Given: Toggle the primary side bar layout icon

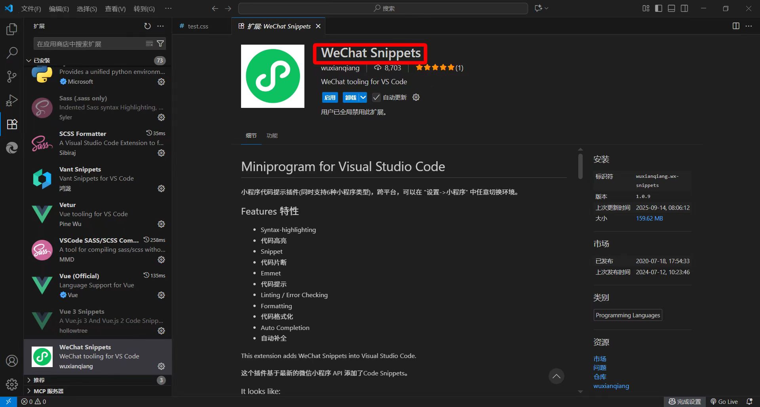Looking at the screenshot, I should [x=659, y=8].
